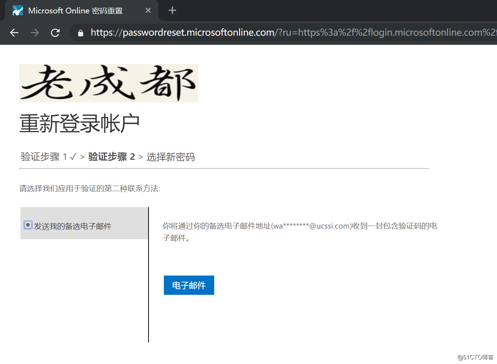The image size is (497, 364).
Task: Click the blue 电子邮件 button
Action: coord(189,285)
